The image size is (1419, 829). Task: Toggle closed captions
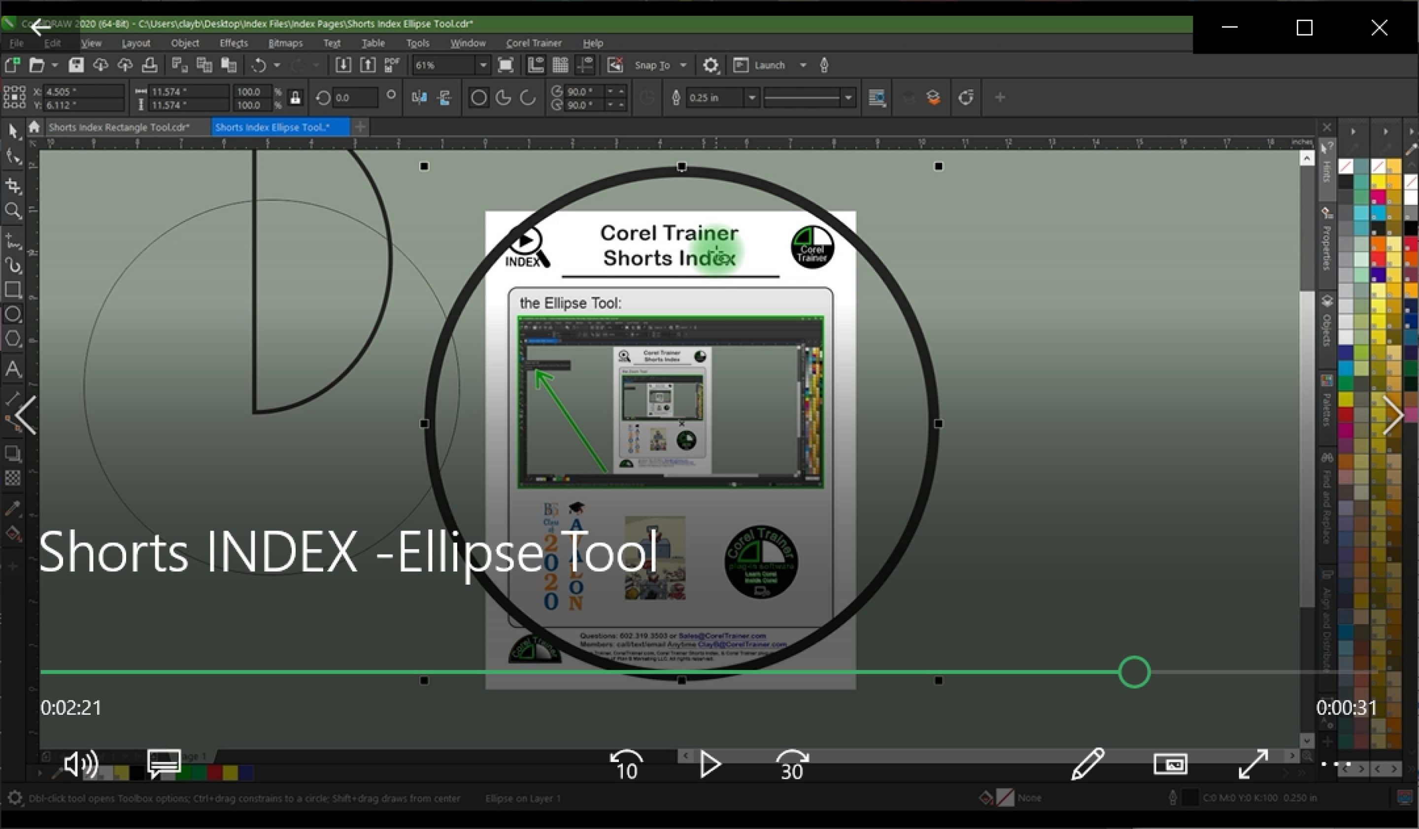[x=164, y=764]
